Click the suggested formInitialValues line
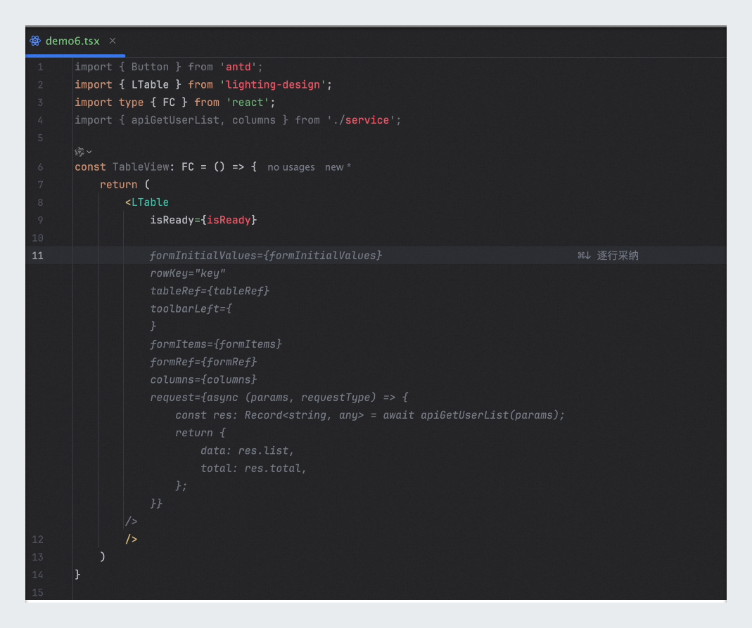This screenshot has height=628, width=752. click(266, 256)
